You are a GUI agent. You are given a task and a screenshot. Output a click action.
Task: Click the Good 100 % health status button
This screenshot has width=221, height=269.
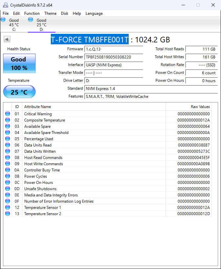click(19, 63)
